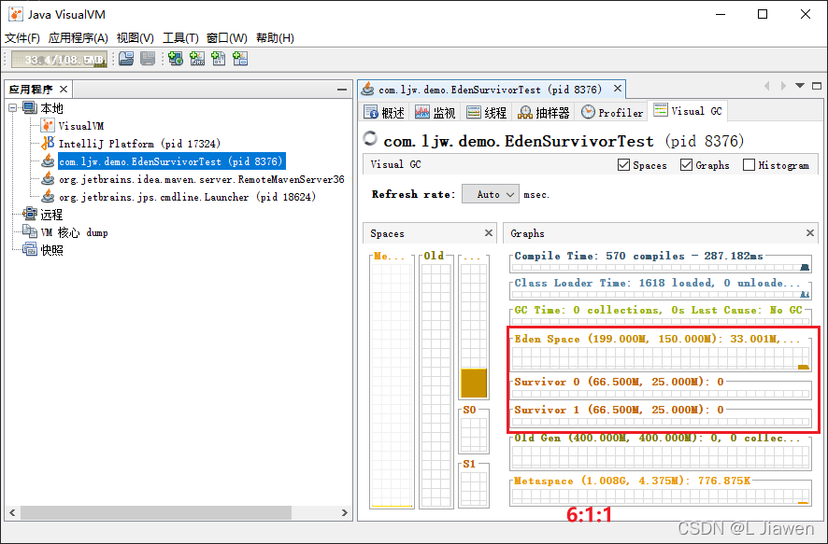
Task: Maximize the document window area
Action: pos(817,86)
